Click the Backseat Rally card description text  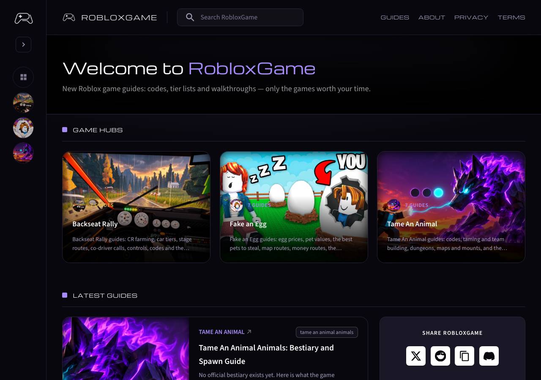[132, 244]
